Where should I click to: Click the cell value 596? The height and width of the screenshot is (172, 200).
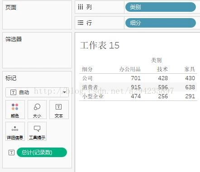(x=163, y=87)
